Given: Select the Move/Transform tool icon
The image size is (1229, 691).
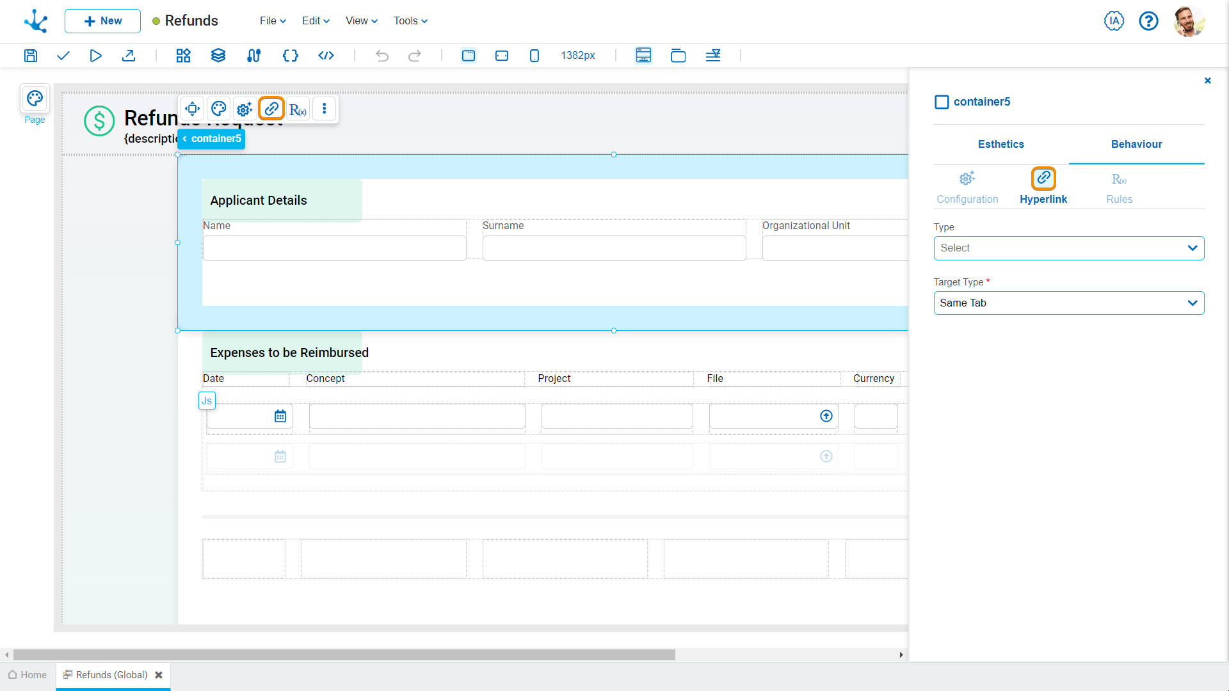Looking at the screenshot, I should [x=193, y=109].
